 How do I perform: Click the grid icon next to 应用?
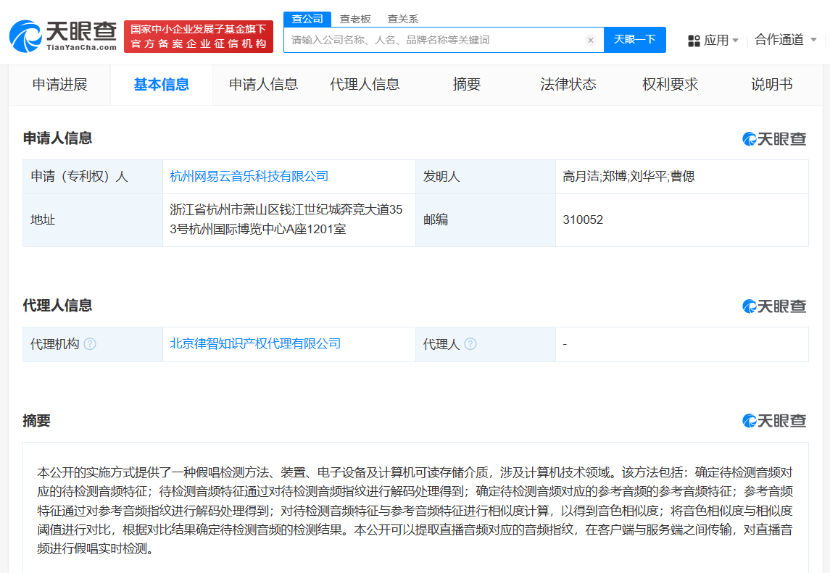click(x=693, y=40)
